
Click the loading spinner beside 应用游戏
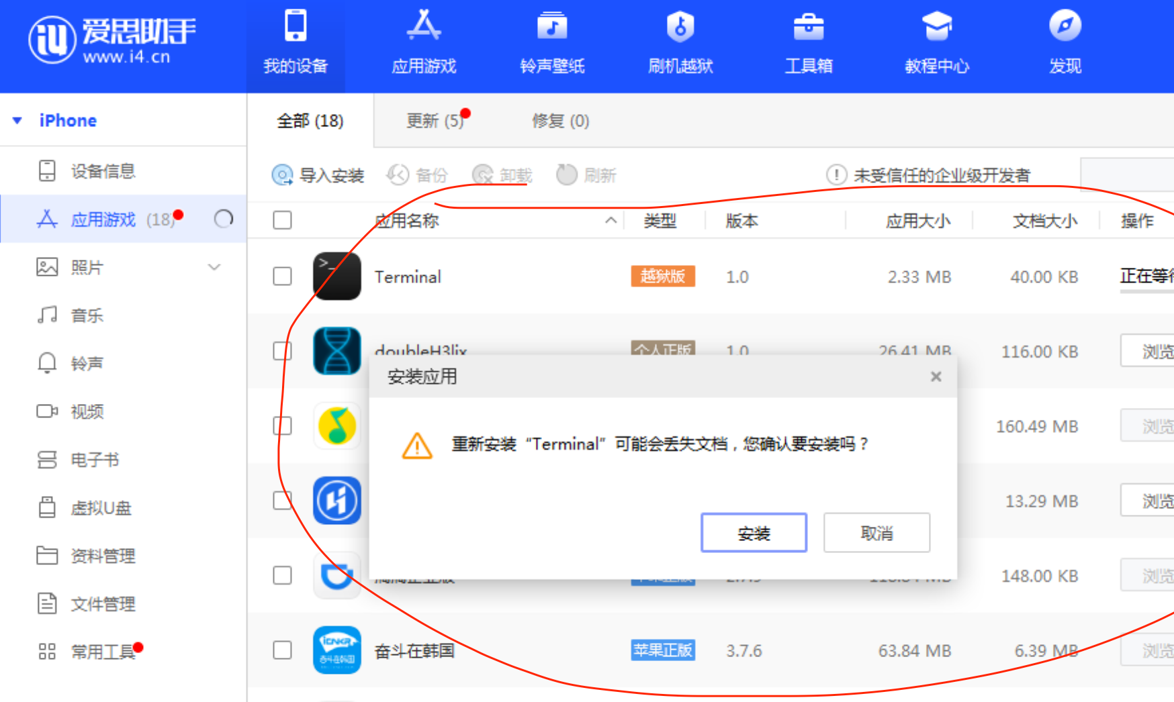pyautogui.click(x=224, y=219)
